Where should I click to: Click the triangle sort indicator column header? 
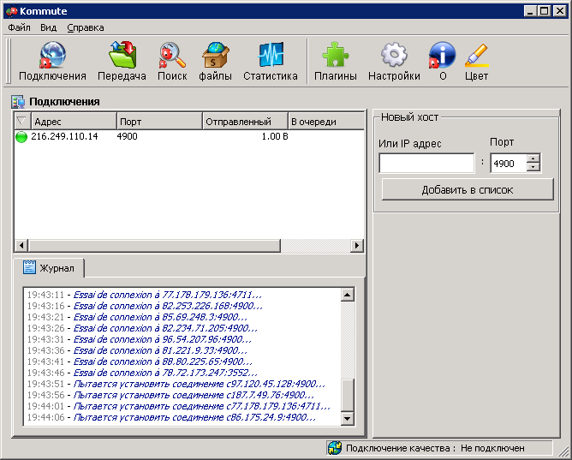coord(22,122)
